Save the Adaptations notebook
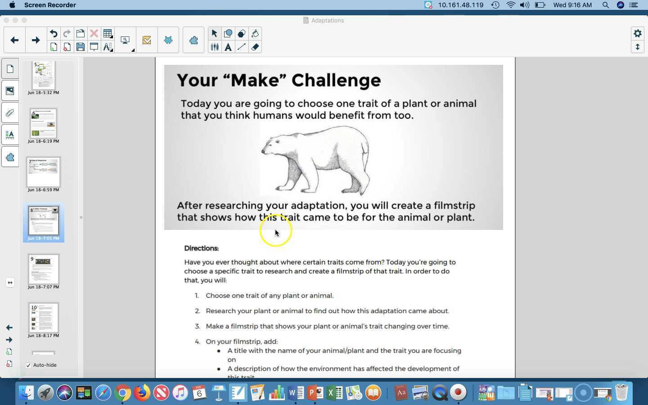648x405 pixels. tap(81, 47)
